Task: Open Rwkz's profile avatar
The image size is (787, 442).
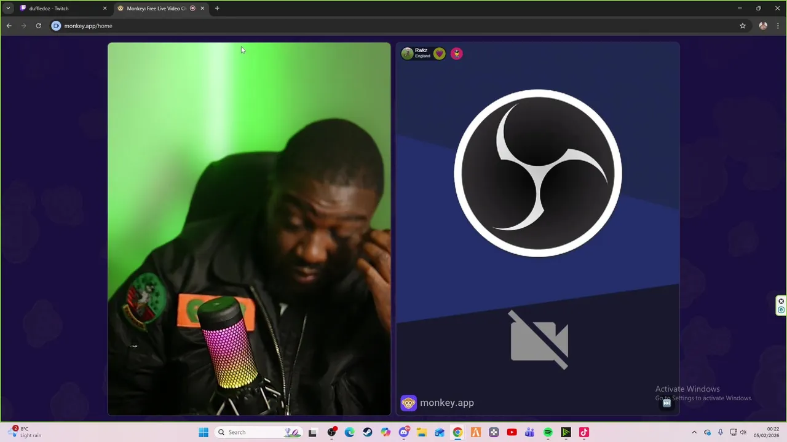Action: (407, 53)
